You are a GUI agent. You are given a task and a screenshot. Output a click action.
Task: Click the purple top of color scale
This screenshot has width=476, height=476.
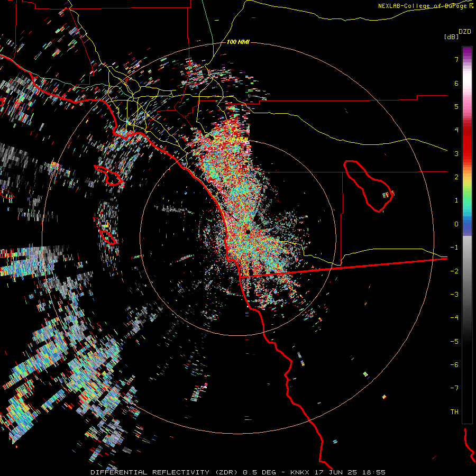coord(467,52)
